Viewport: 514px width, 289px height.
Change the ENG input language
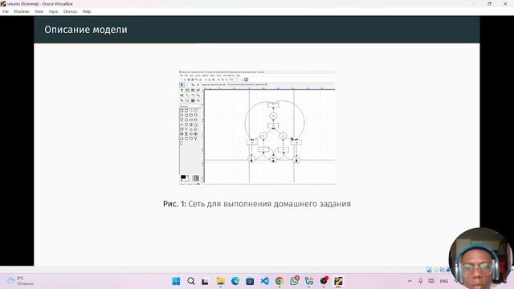(444, 281)
